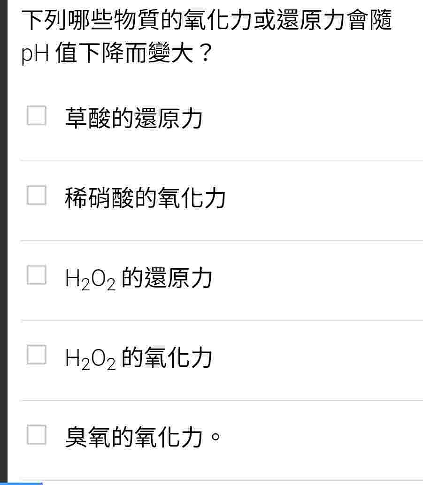The height and width of the screenshot is (485, 423).
Task: Click the divider below 稀硝酸的氧化力
Action: point(221,240)
